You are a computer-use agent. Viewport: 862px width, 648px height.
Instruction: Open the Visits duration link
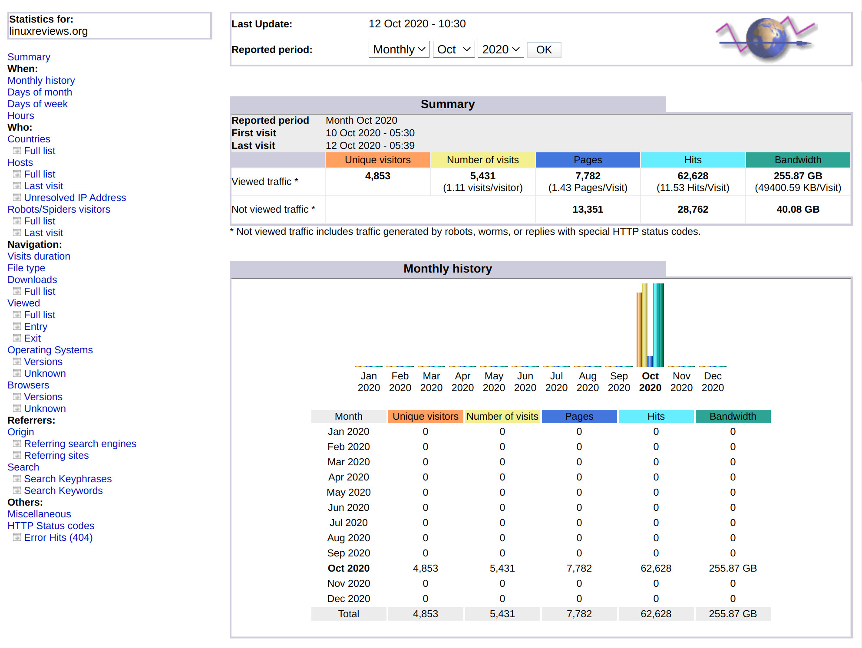tap(39, 256)
